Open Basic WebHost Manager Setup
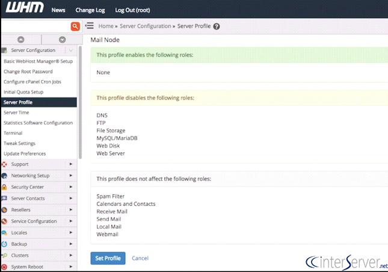388x272 pixels. (38, 61)
